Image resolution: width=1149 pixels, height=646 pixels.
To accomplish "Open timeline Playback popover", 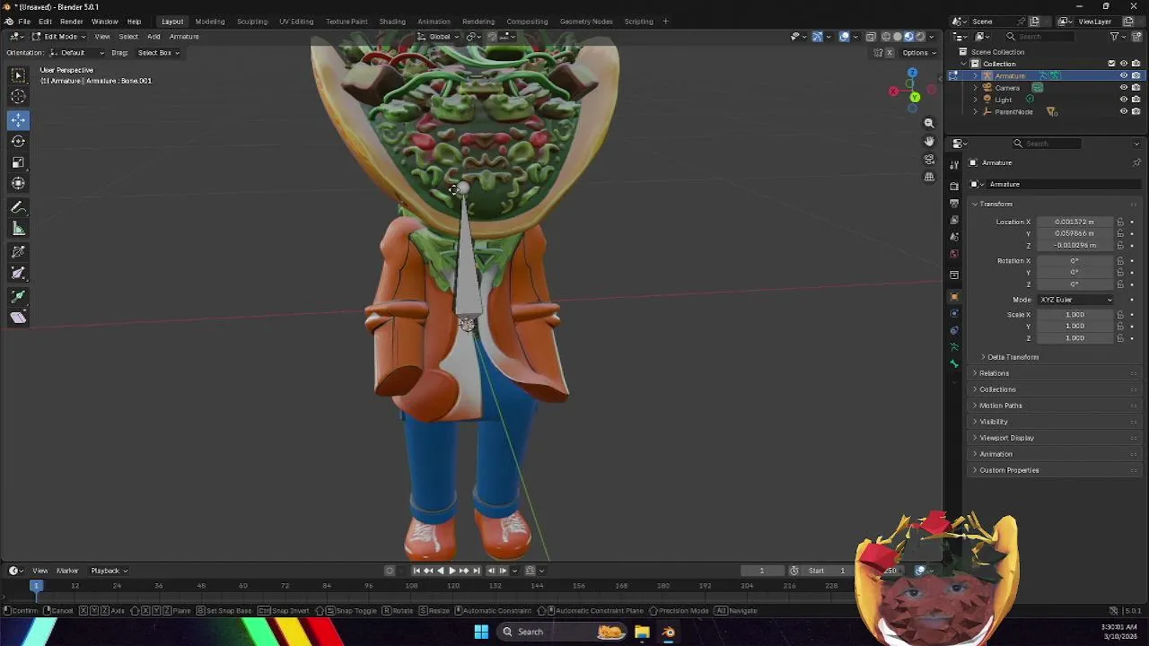I will coord(109,571).
